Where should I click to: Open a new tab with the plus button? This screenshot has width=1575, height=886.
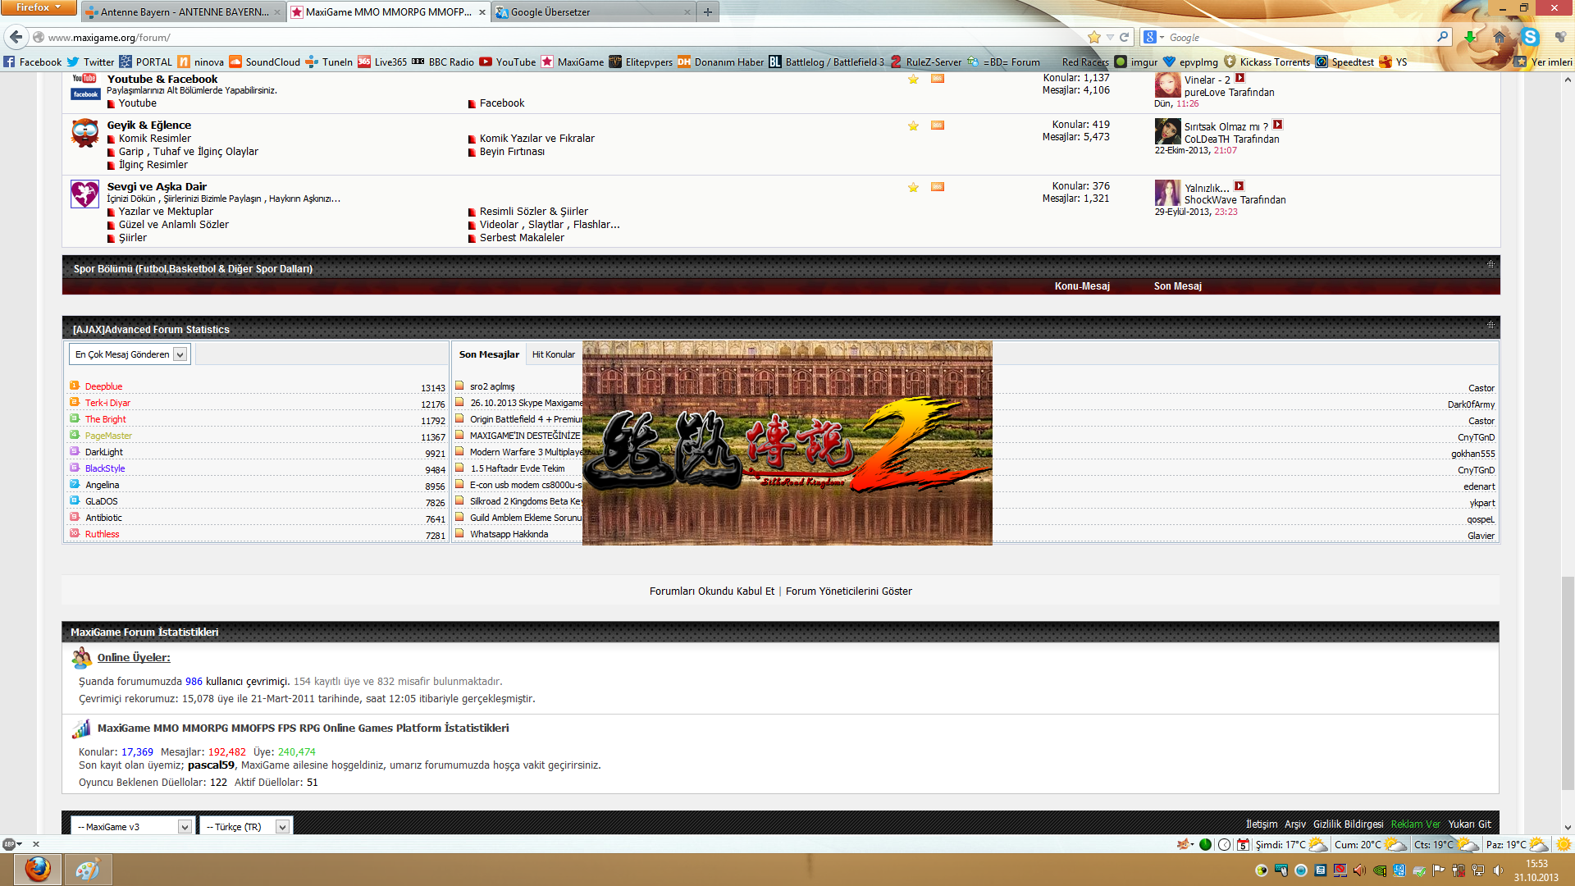pos(707,11)
